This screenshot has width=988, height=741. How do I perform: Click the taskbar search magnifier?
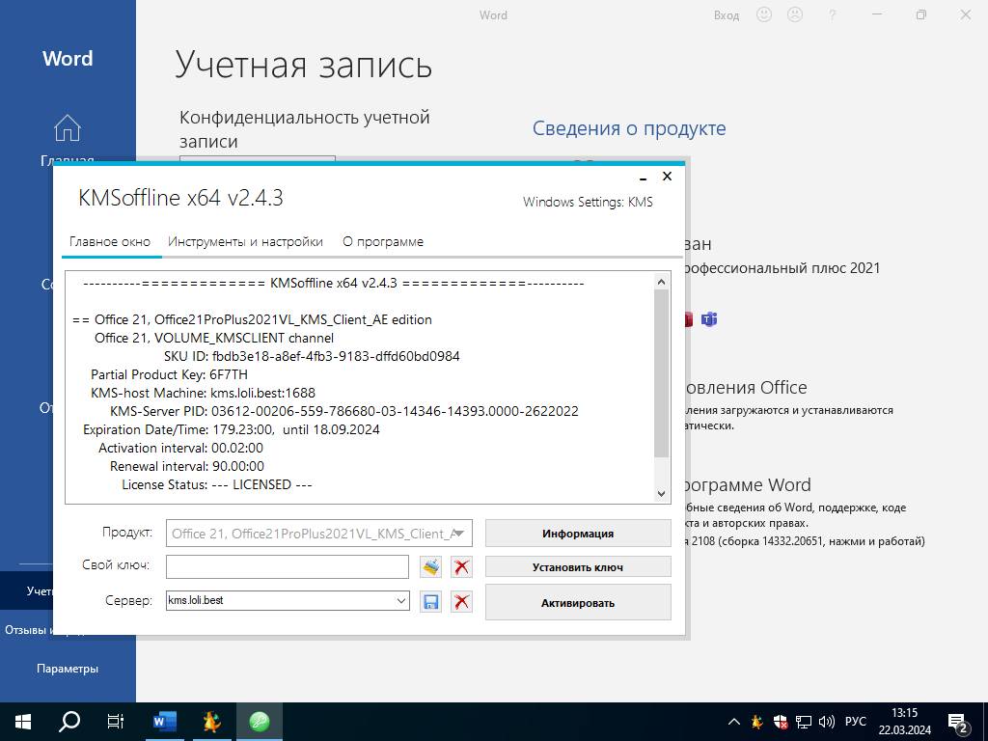(x=69, y=722)
